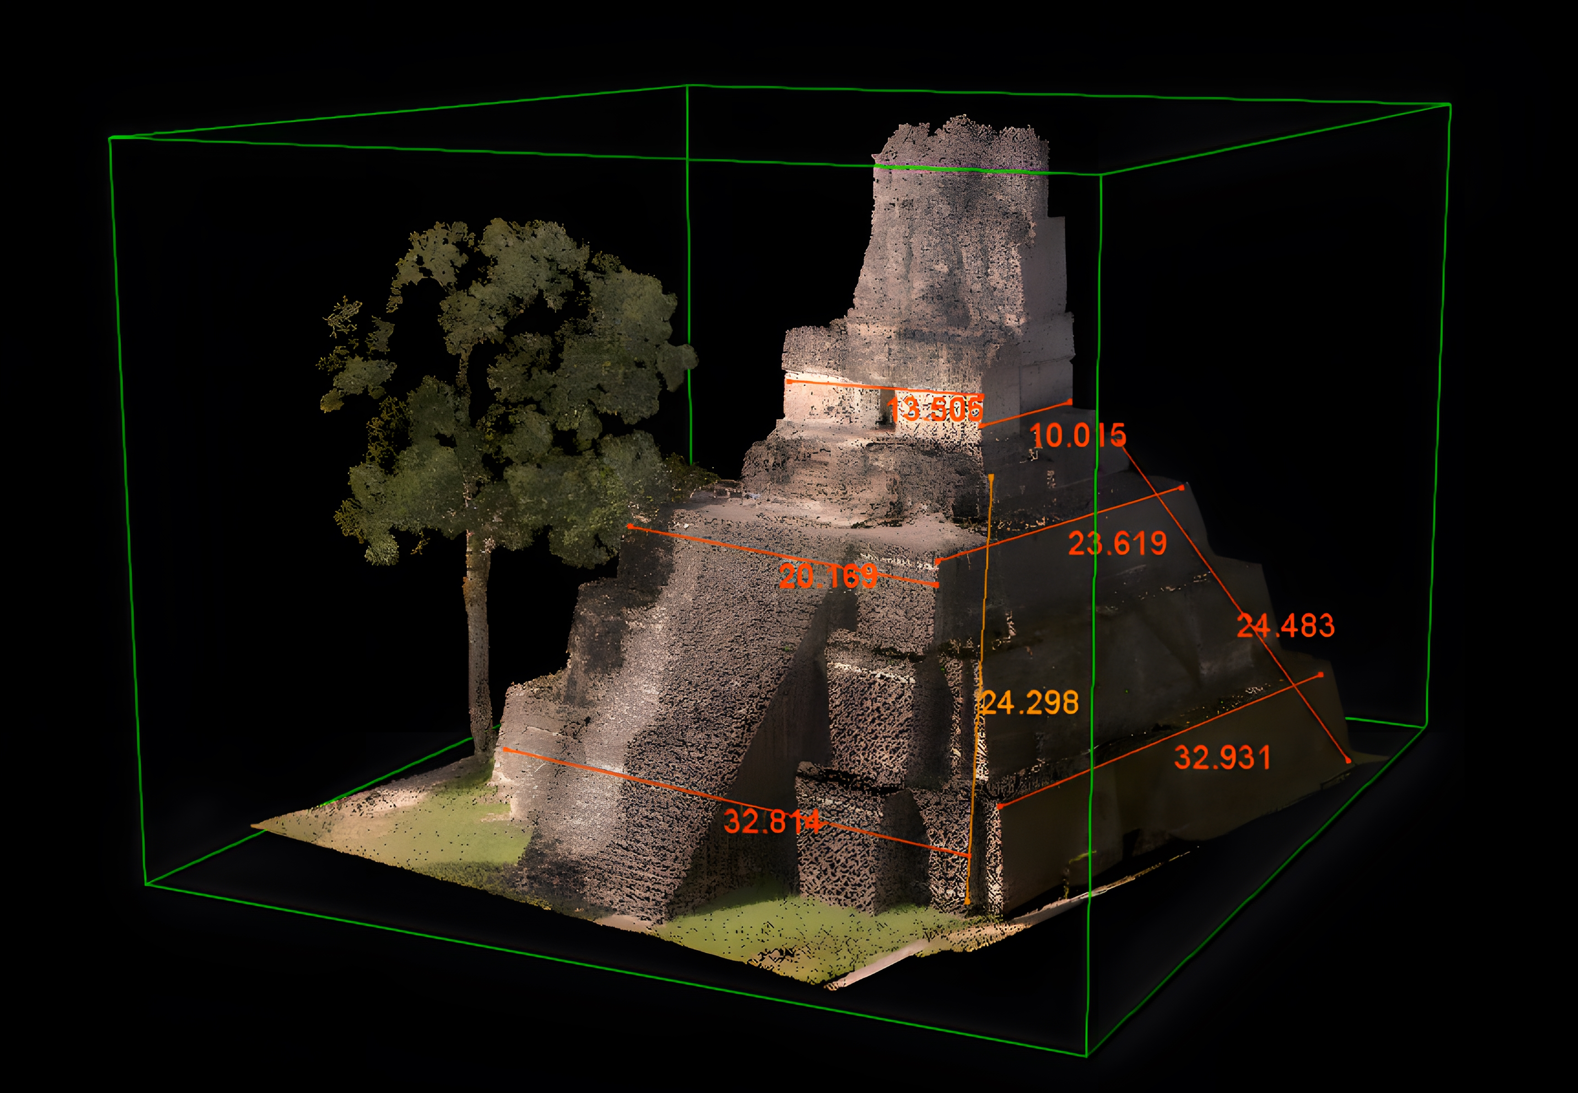Screen dimensions: 1578x1093
Task: Select the 10.015 distance label
Action: tap(1078, 436)
